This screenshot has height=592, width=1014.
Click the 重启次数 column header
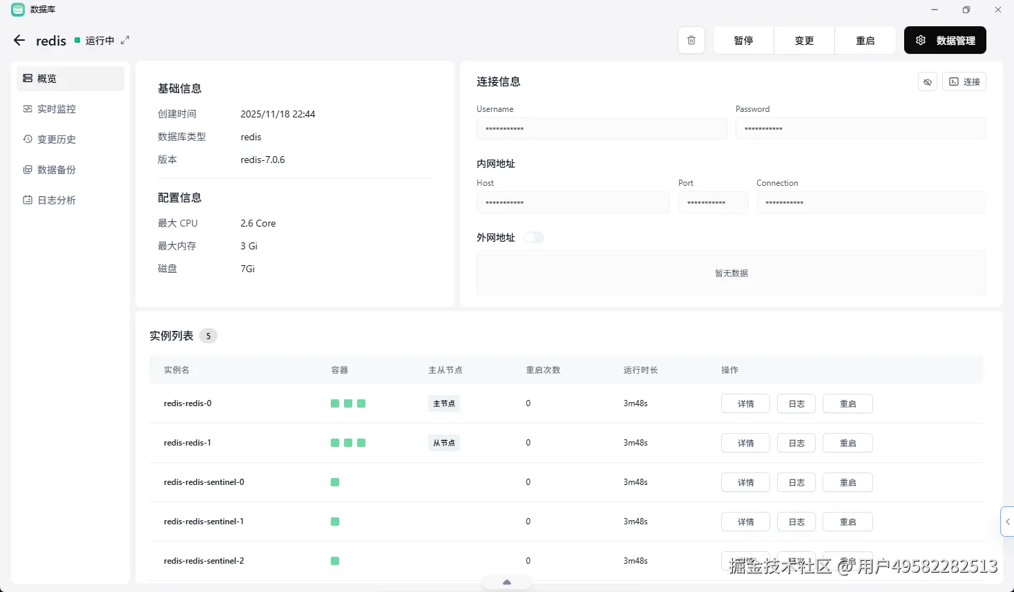point(543,370)
